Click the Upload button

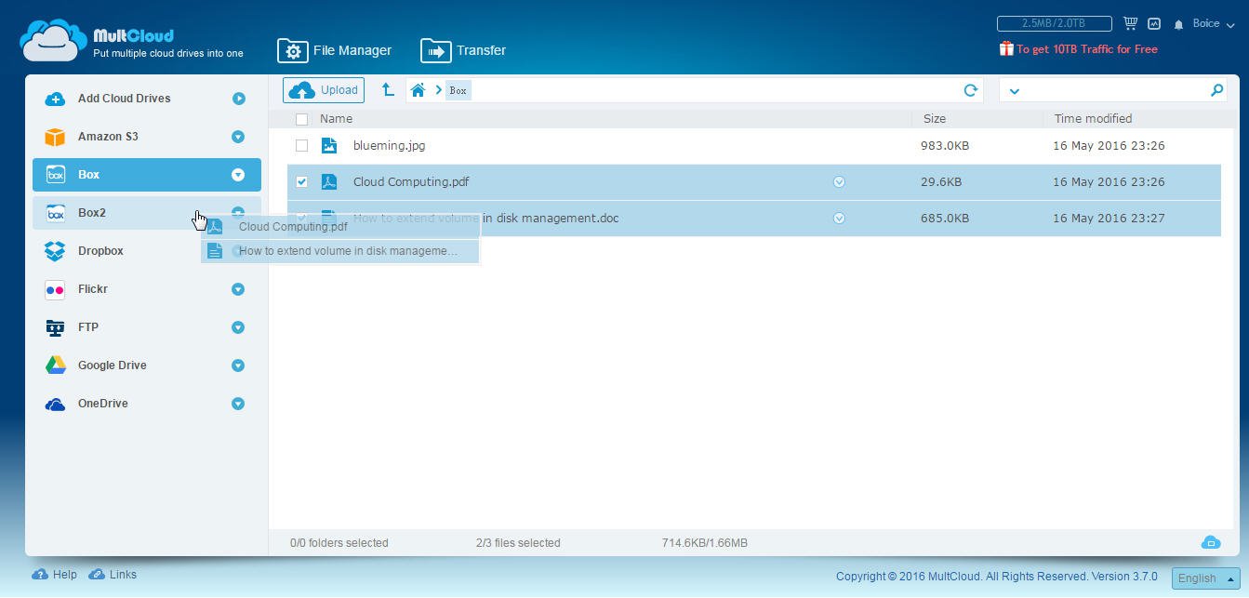324,90
